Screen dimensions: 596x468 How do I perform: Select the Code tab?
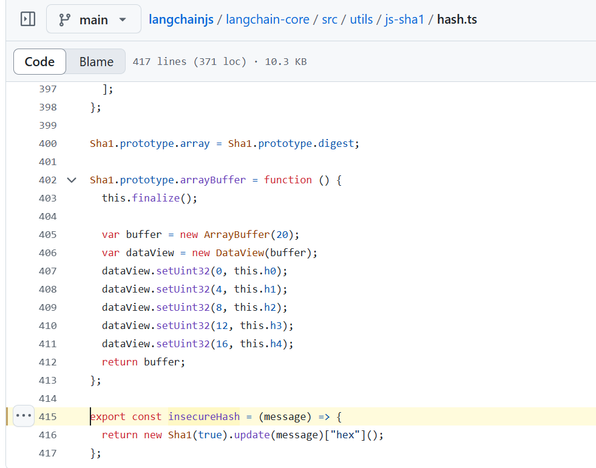39,61
